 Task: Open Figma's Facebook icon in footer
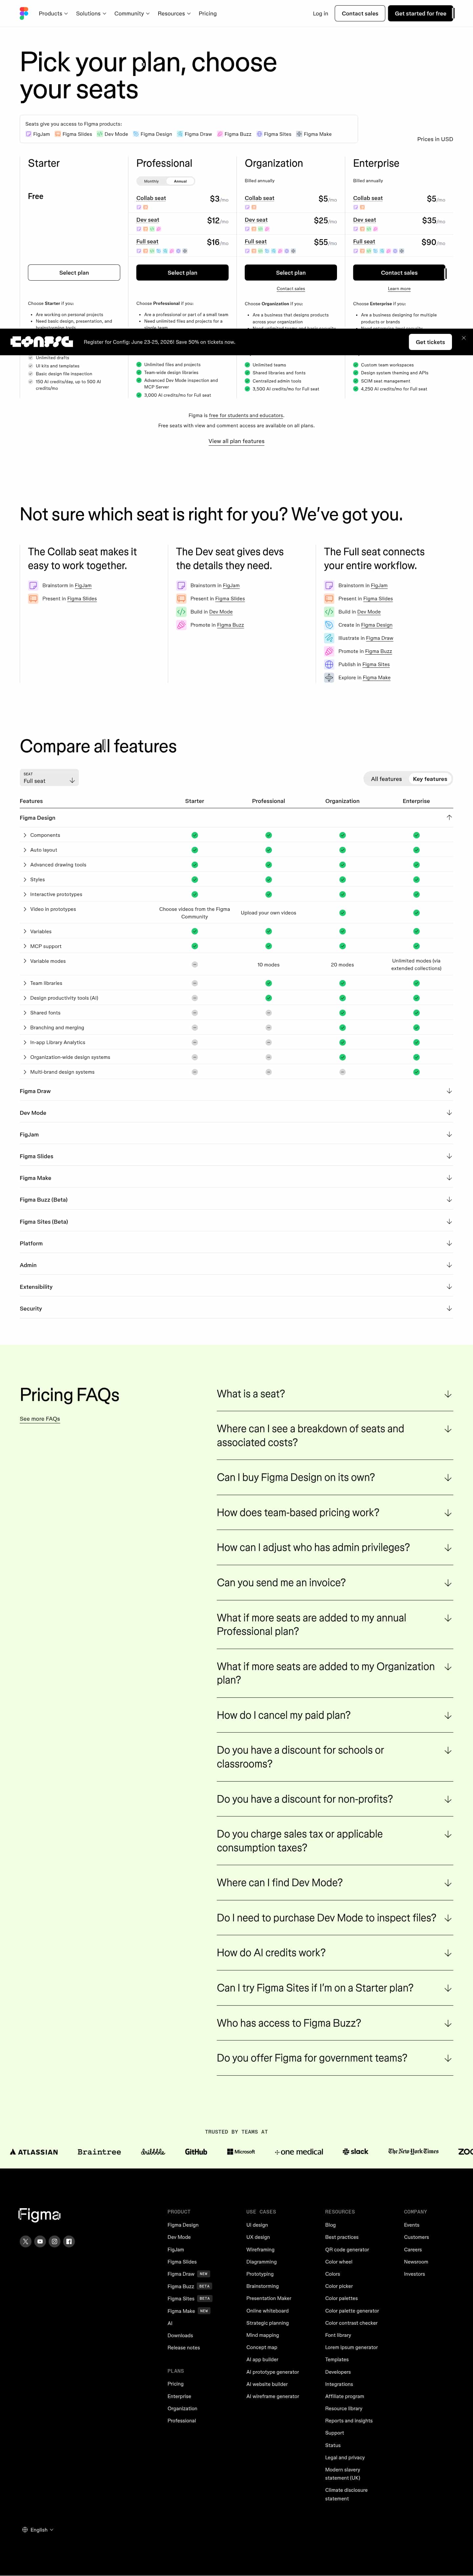click(x=69, y=2241)
